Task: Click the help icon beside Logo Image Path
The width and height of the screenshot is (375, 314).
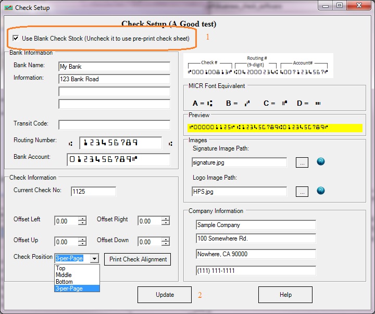Action: point(321,191)
